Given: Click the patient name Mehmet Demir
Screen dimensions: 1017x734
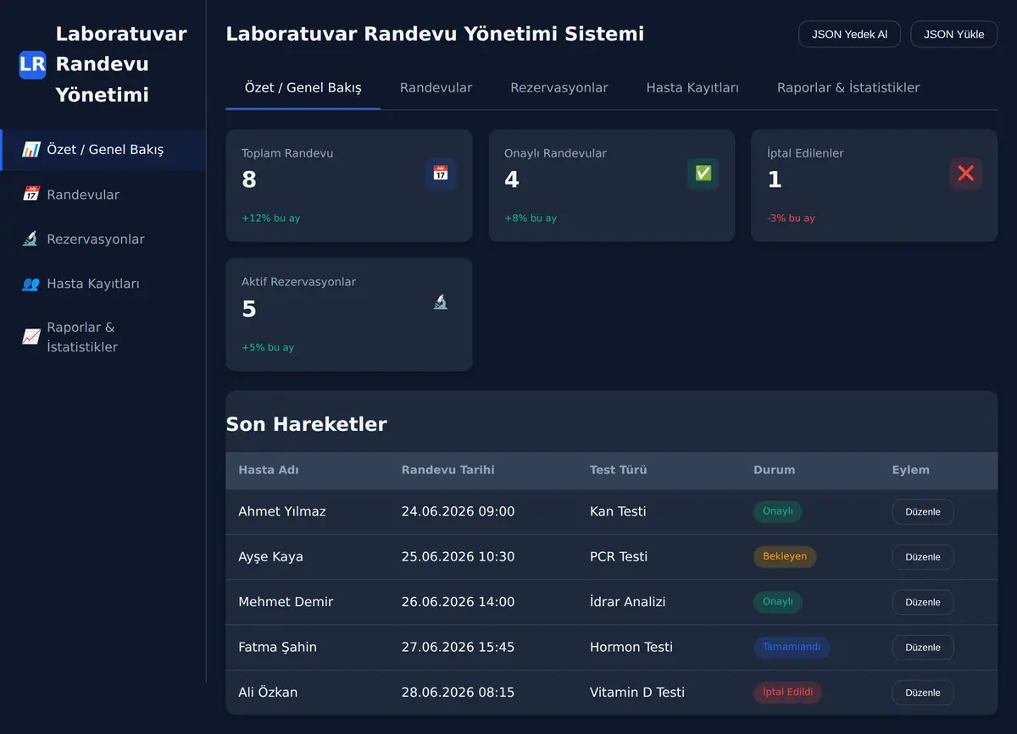Looking at the screenshot, I should point(286,602).
